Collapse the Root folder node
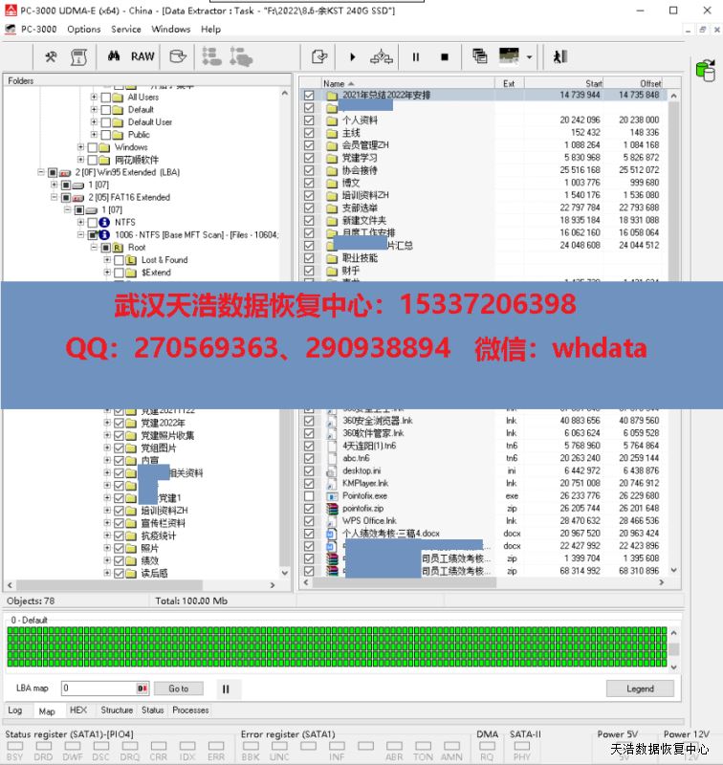 point(94,247)
